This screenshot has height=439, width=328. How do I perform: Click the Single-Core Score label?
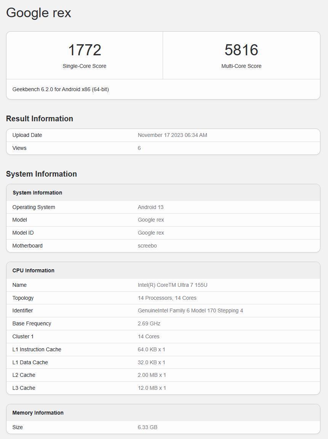(84, 66)
